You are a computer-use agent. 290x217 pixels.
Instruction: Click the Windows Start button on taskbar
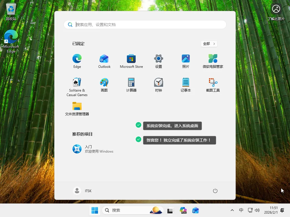click(x=95, y=210)
